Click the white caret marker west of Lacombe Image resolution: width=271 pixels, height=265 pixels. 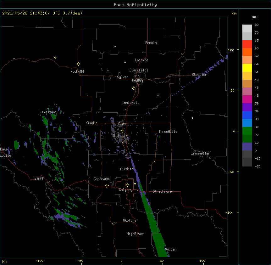[125, 62]
